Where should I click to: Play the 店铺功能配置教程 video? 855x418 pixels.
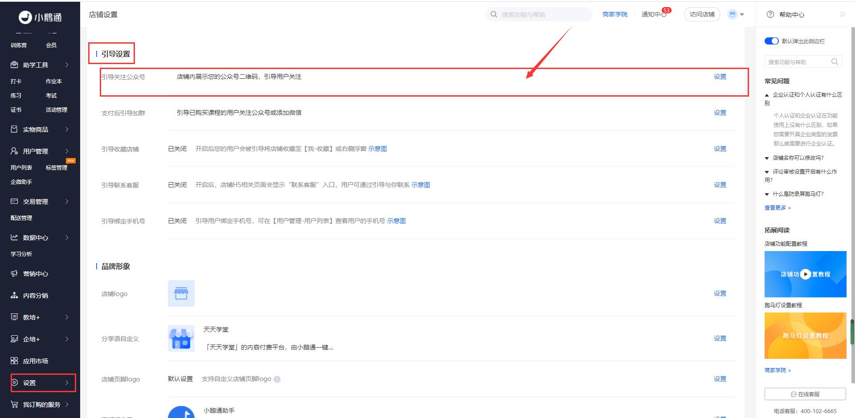(x=805, y=274)
